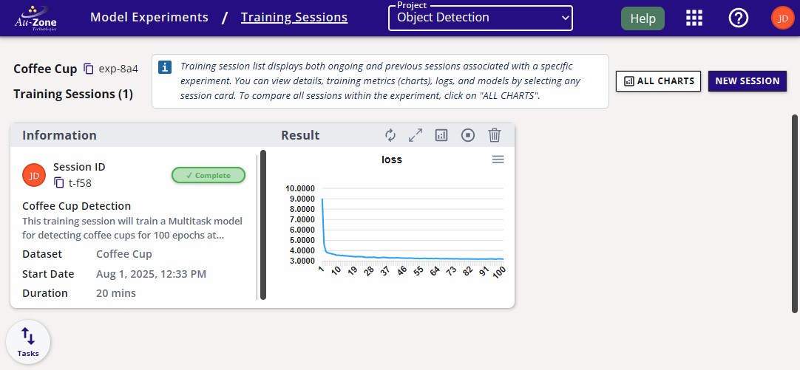Screen dimensions: 800x370
Task: Open the loss chart hamburger menu
Action: pyautogui.click(x=498, y=160)
